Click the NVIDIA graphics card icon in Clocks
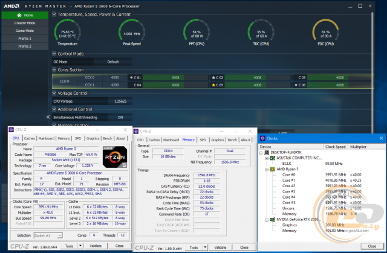The width and height of the screenshot is (387, 253). [x=272, y=220]
